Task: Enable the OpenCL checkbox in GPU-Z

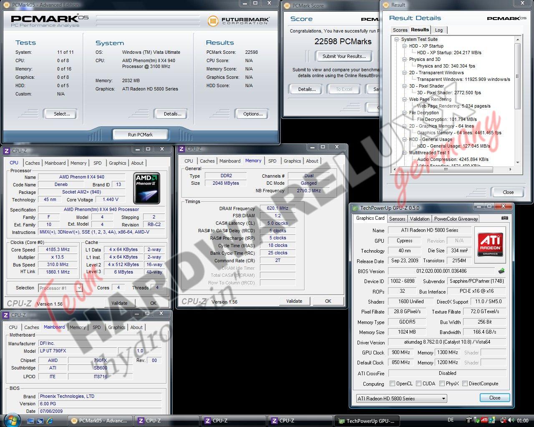Action: point(392,384)
